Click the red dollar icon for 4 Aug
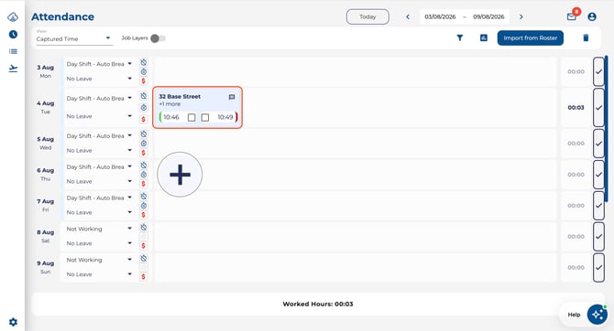Image resolution: width=614 pixels, height=331 pixels. pyautogui.click(x=143, y=119)
